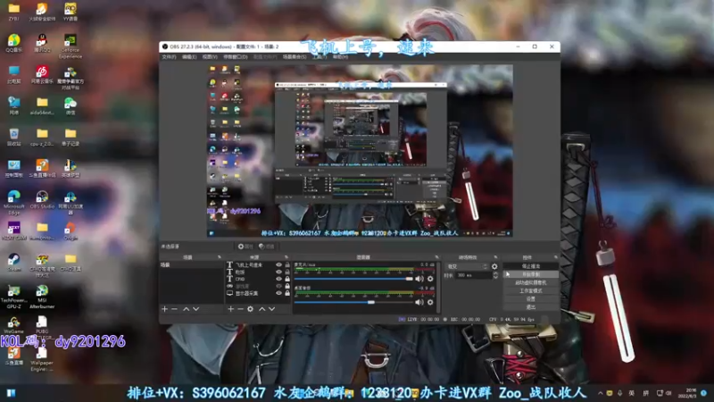Enable 工作室模式 studio mode
The width and height of the screenshot is (714, 402).
point(530,291)
